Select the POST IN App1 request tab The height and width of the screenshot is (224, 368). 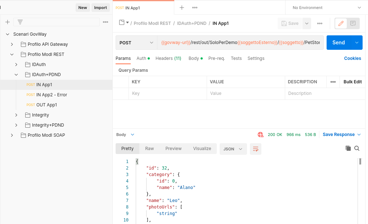click(x=143, y=8)
